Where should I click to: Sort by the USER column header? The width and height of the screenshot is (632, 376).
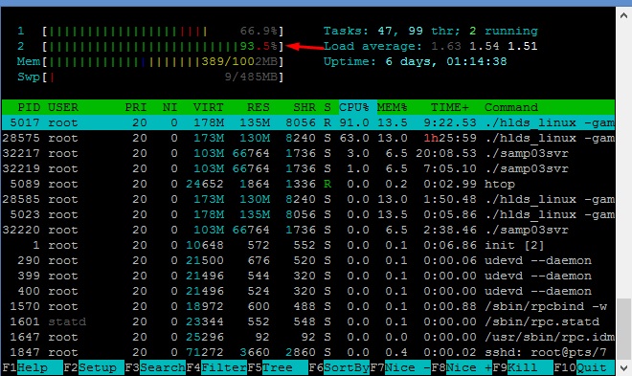(63, 107)
